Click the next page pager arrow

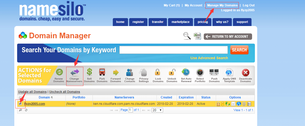(x=144, y=110)
